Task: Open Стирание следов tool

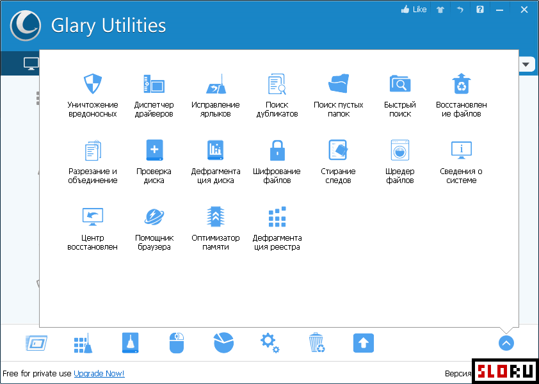Action: (x=339, y=161)
